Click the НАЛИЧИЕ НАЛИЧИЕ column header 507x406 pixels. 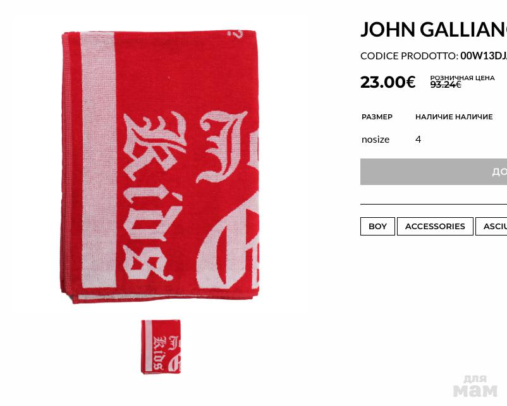point(454,117)
